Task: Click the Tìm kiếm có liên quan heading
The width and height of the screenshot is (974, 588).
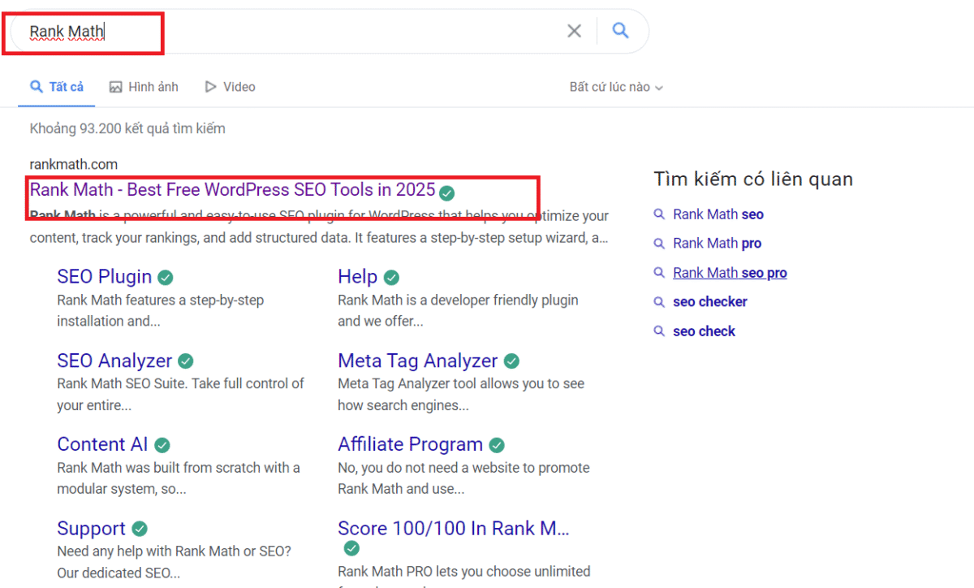Action: pyautogui.click(x=753, y=179)
